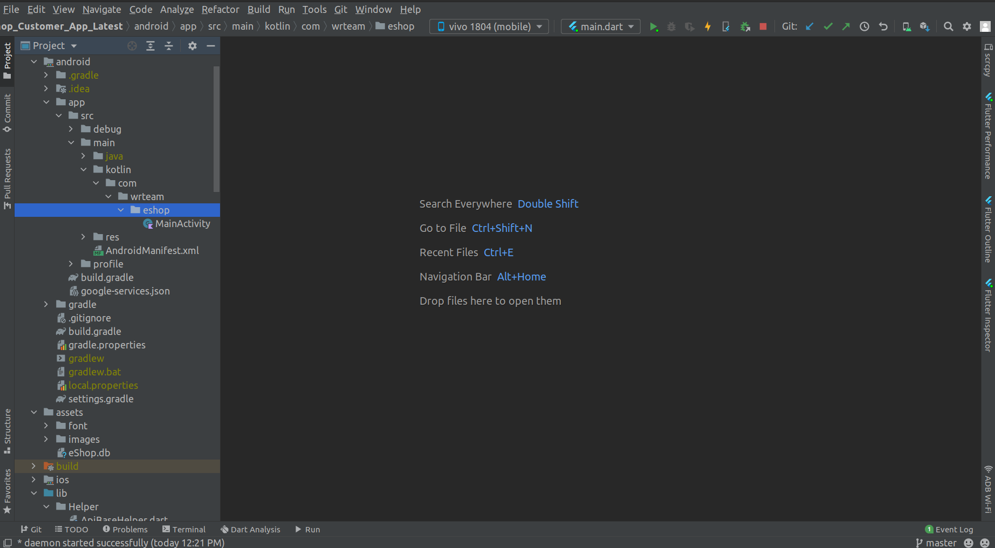Open IDE settings gear in main toolbar
Viewport: 995px width, 548px height.
(967, 26)
